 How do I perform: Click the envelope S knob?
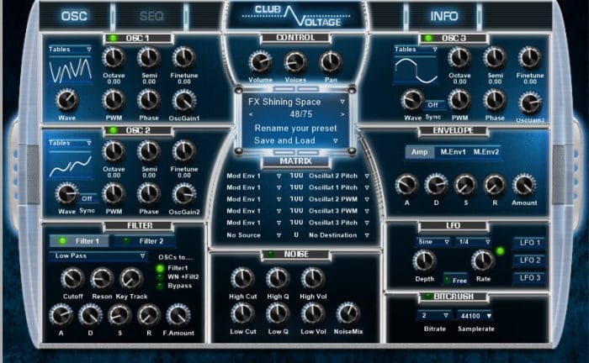[x=465, y=185]
